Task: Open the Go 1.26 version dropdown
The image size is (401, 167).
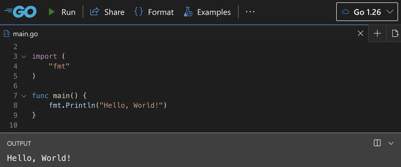Action: [367, 12]
